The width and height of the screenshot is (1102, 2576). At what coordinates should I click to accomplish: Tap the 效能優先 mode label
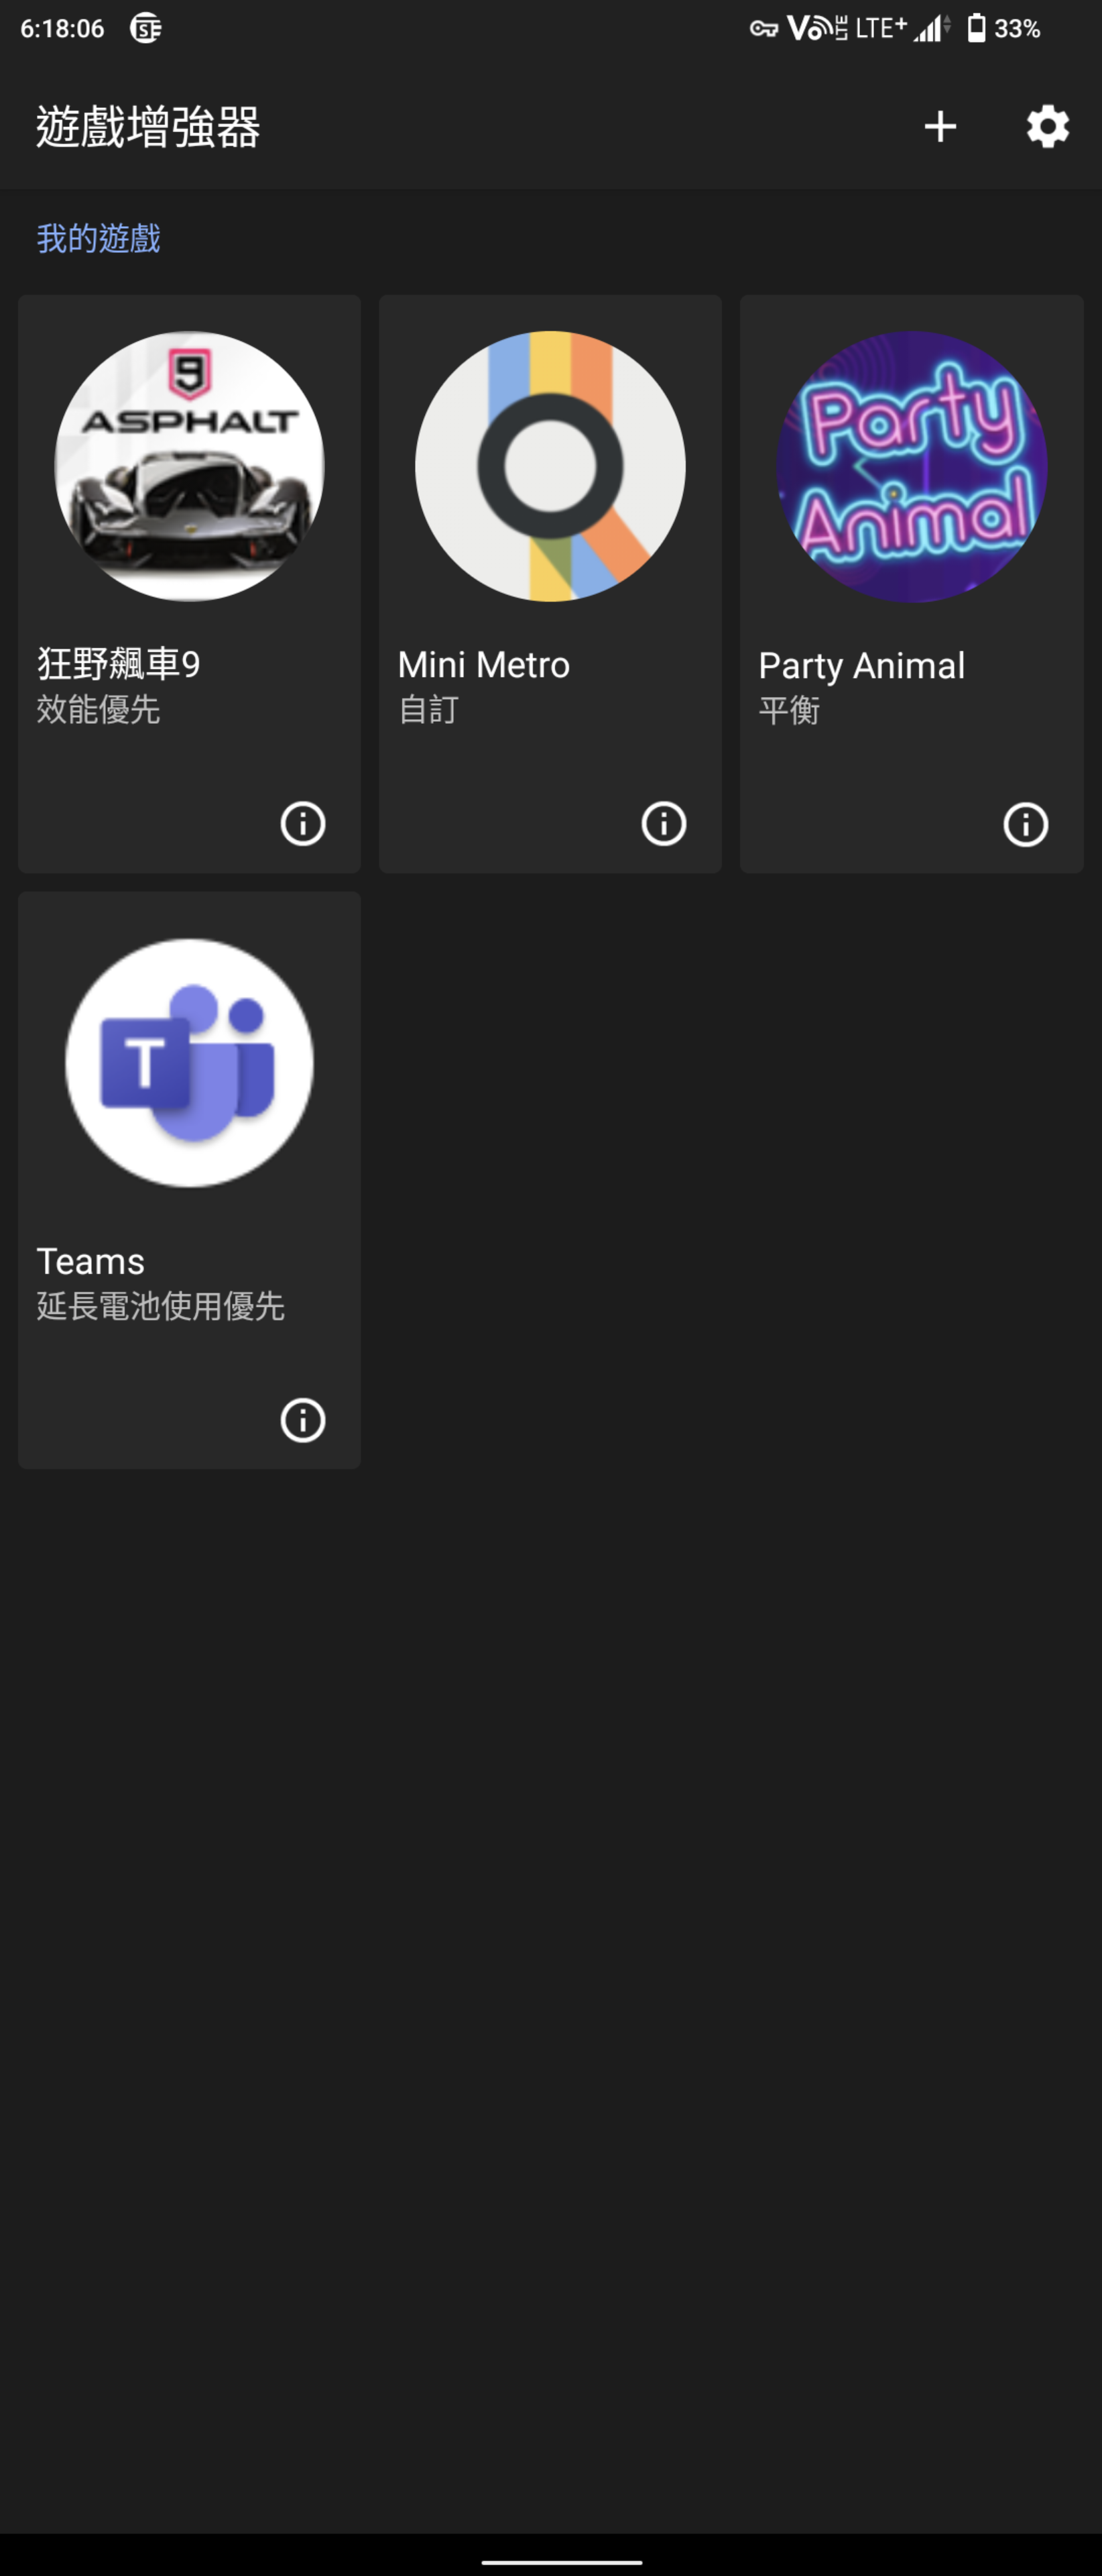tap(98, 709)
